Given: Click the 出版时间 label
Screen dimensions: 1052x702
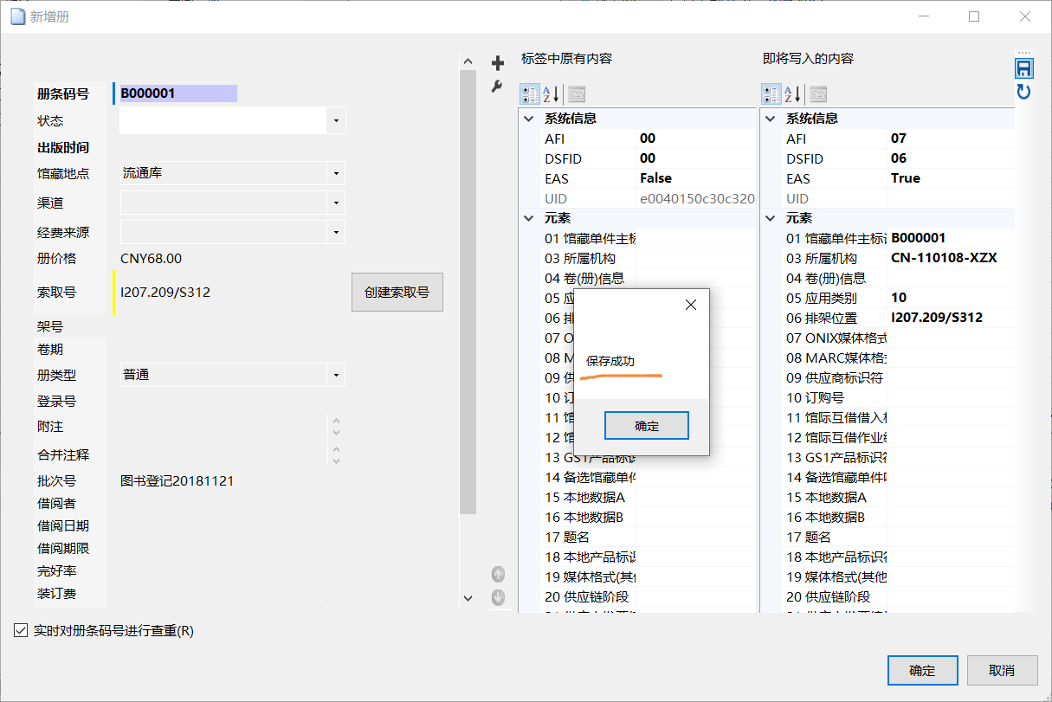Looking at the screenshot, I should pos(63,148).
